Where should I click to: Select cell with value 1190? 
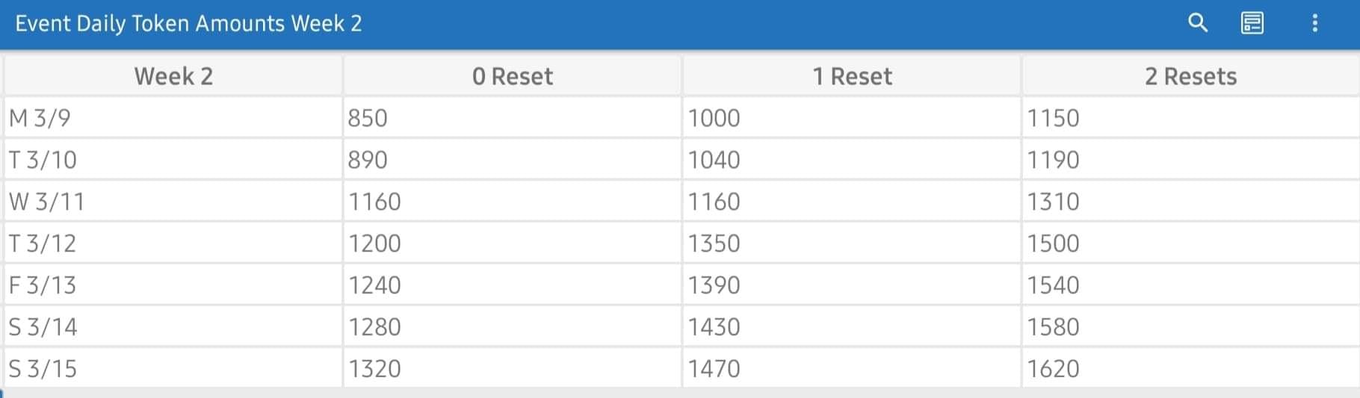pyautogui.click(x=1191, y=160)
